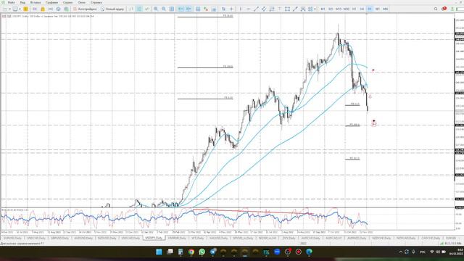Select the equidistant channel tool
The image size is (464, 261).
pos(264,9)
